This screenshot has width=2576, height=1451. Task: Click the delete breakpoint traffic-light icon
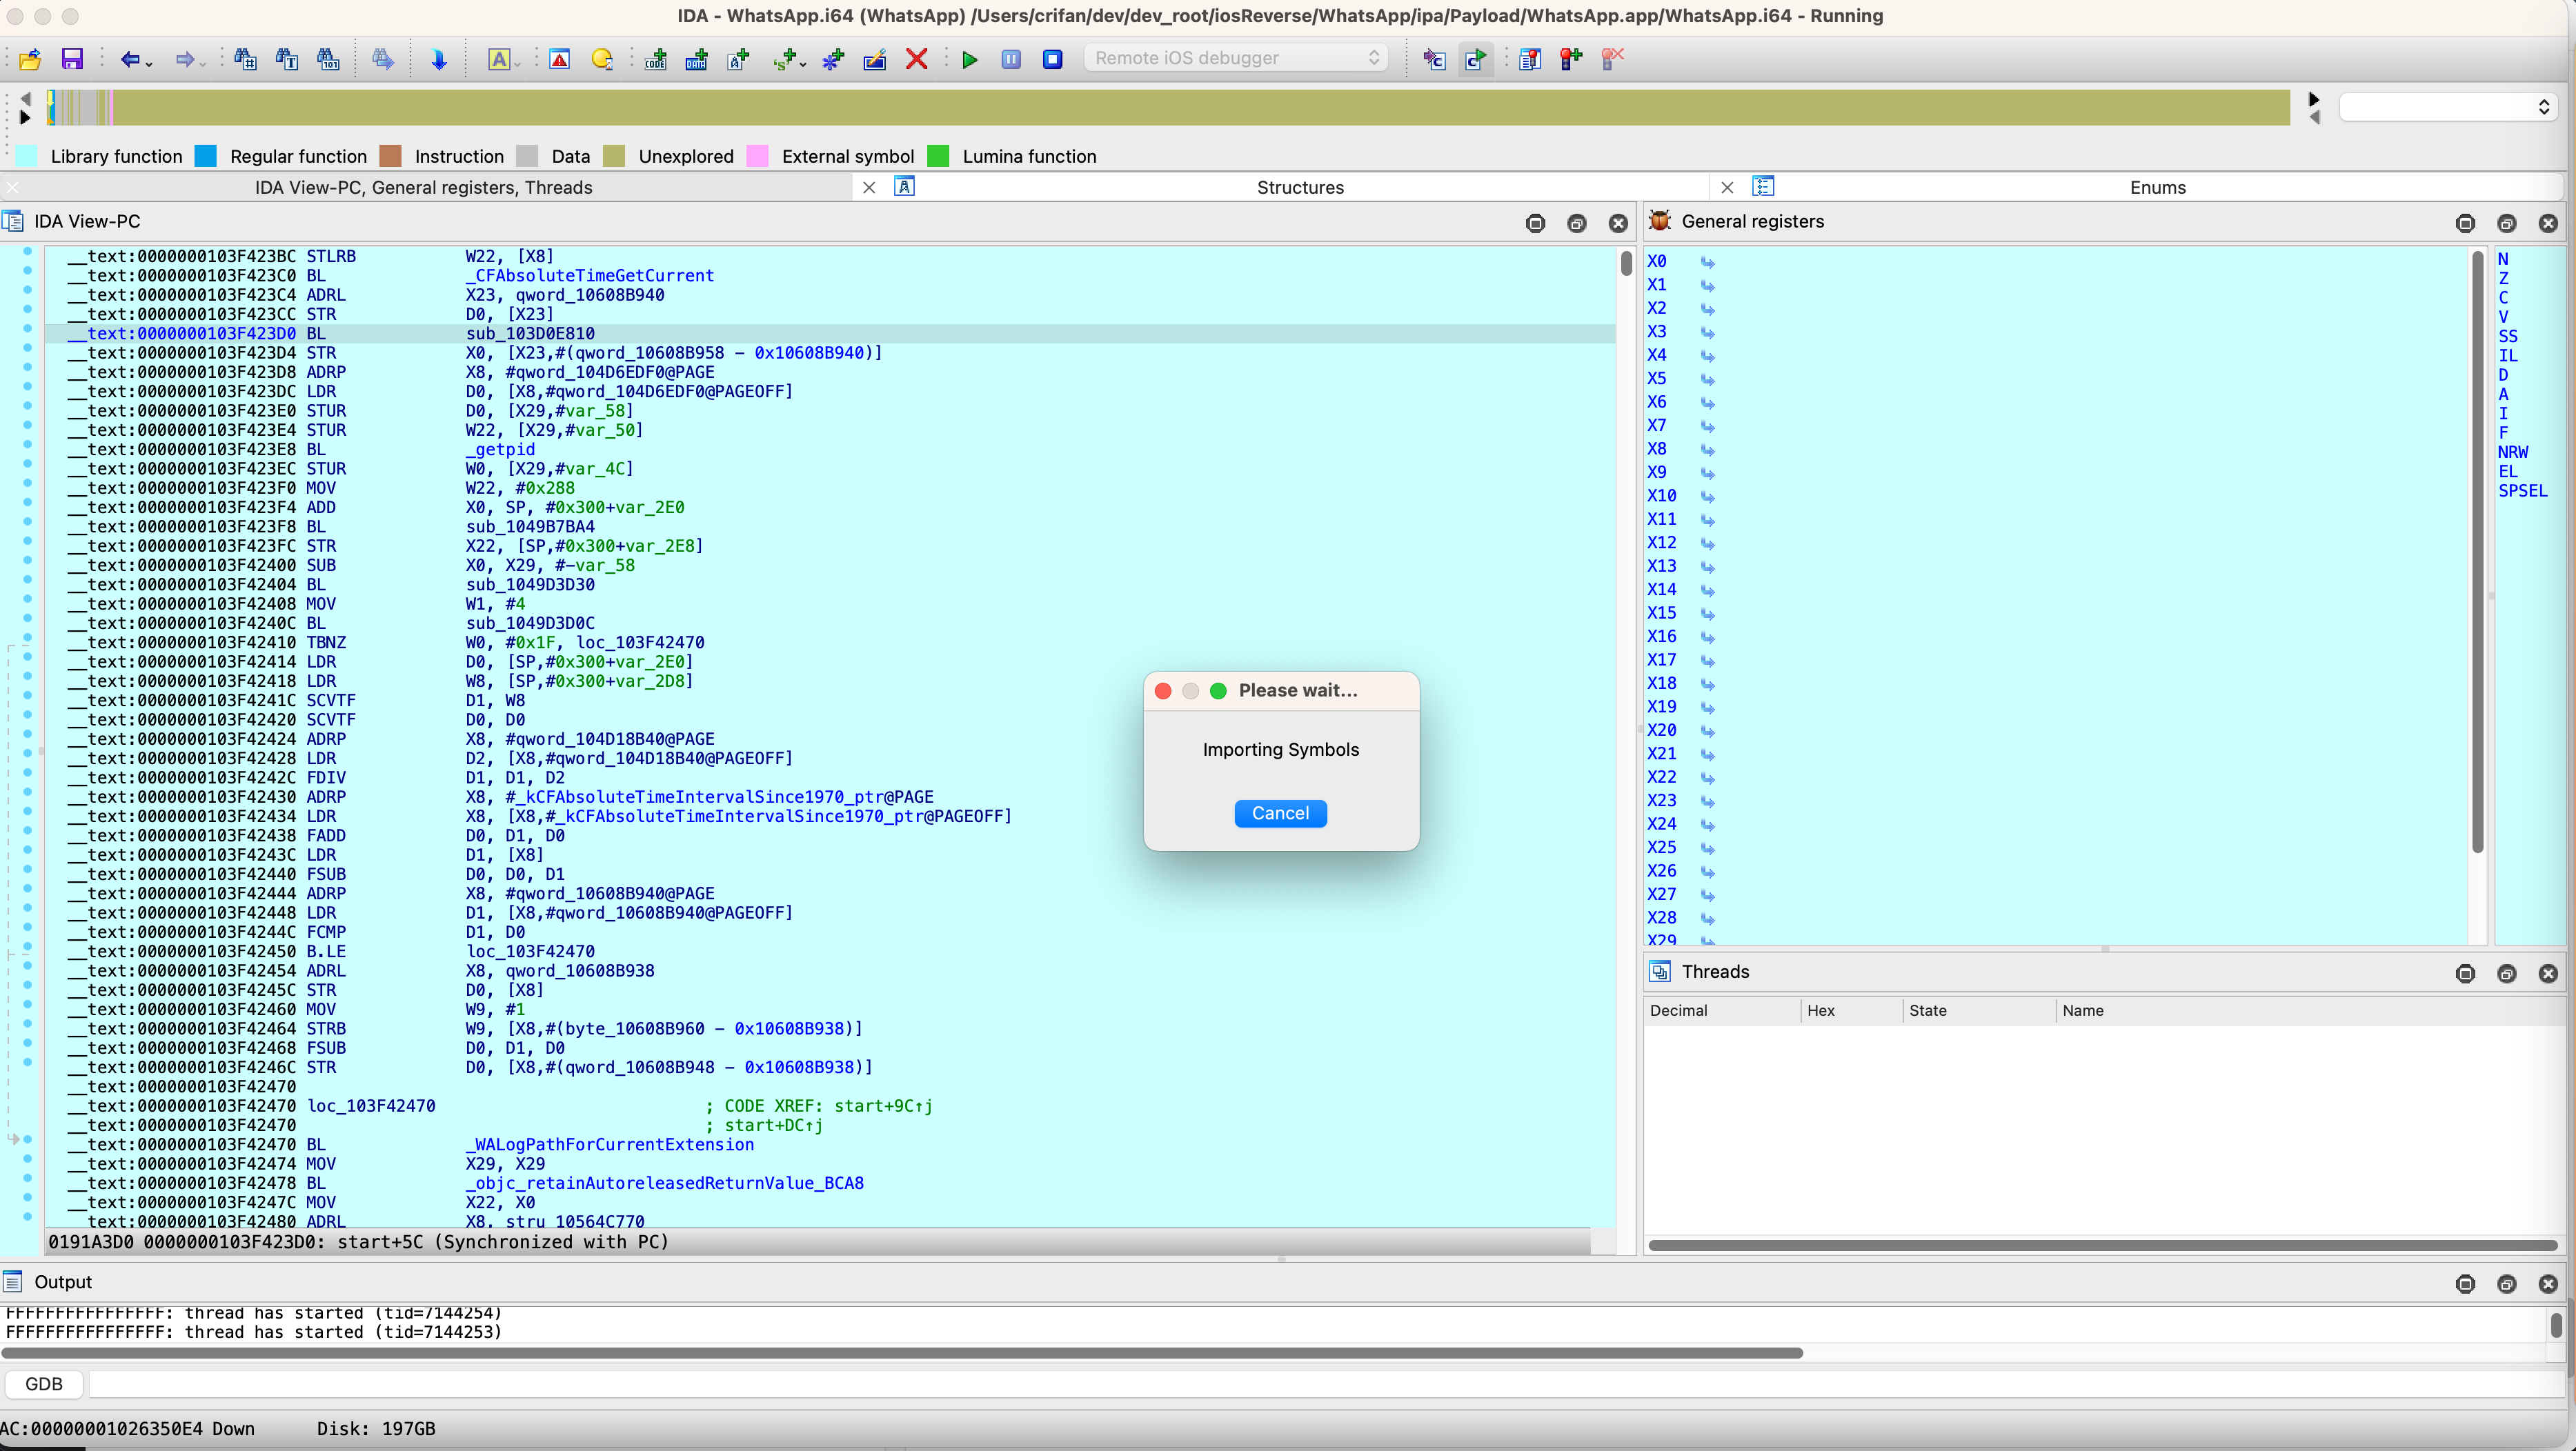tap(1612, 59)
